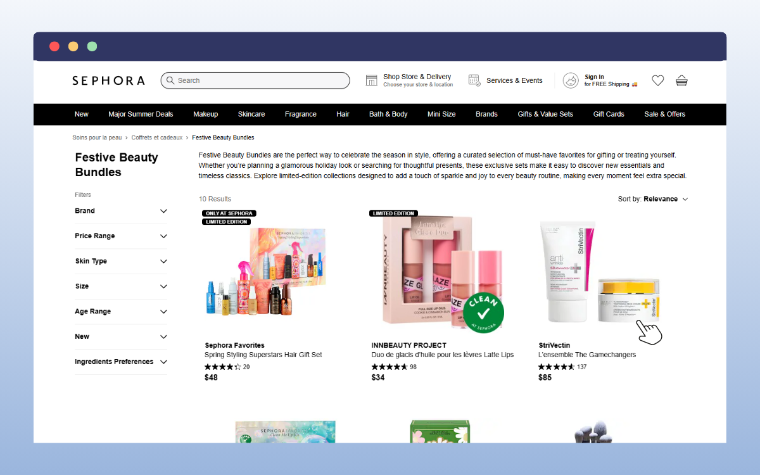Click the search magnifier icon
This screenshot has height=475, width=760.
point(170,80)
